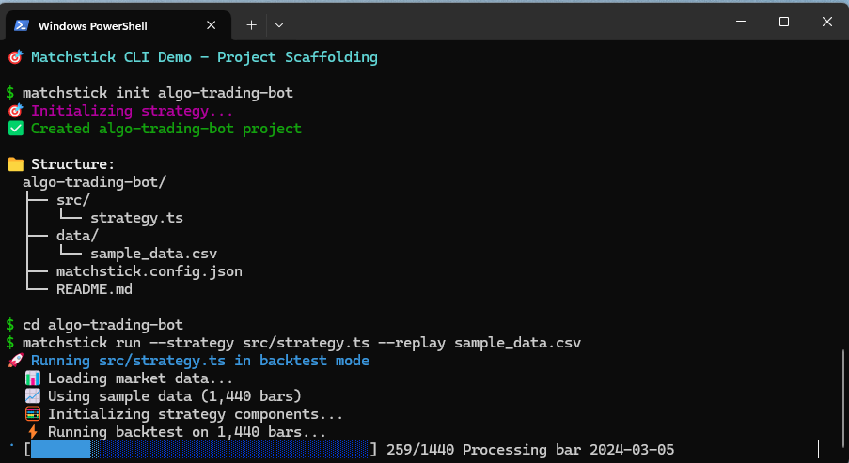
Task: Click the text 'Processing bar 2024-03-05'
Action: point(569,450)
